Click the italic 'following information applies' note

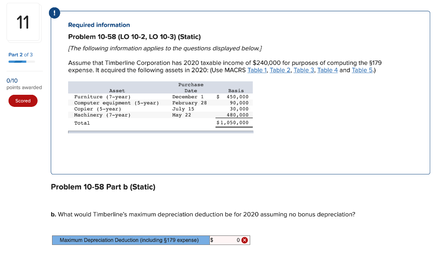(x=165, y=48)
